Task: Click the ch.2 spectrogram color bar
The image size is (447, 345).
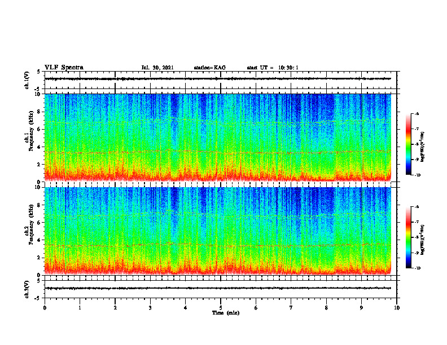Action: click(x=409, y=237)
